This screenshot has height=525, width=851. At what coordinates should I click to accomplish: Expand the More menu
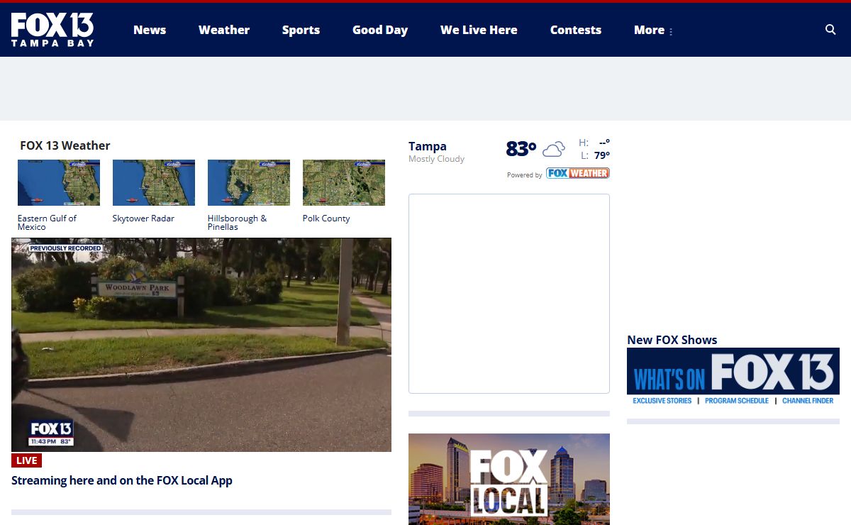653,30
